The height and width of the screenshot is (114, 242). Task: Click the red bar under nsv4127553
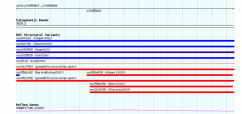point(125,69)
